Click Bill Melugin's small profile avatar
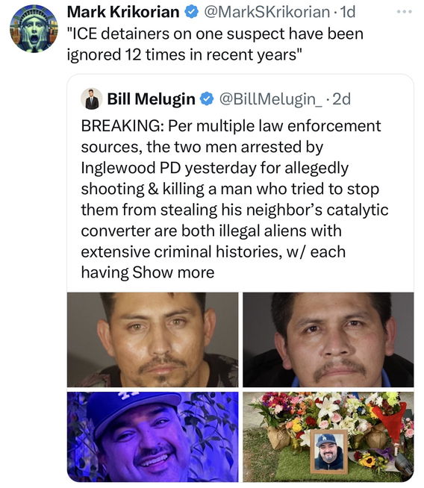This screenshot has width=424, height=488. tap(92, 98)
